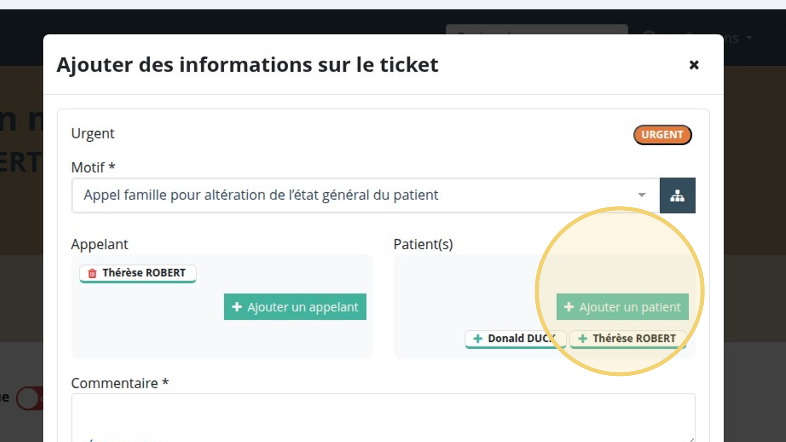Click the search field in the header
The height and width of the screenshot is (442, 786).
click(537, 29)
